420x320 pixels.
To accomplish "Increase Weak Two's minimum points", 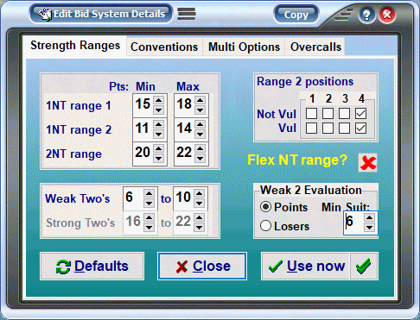I will [x=149, y=193].
